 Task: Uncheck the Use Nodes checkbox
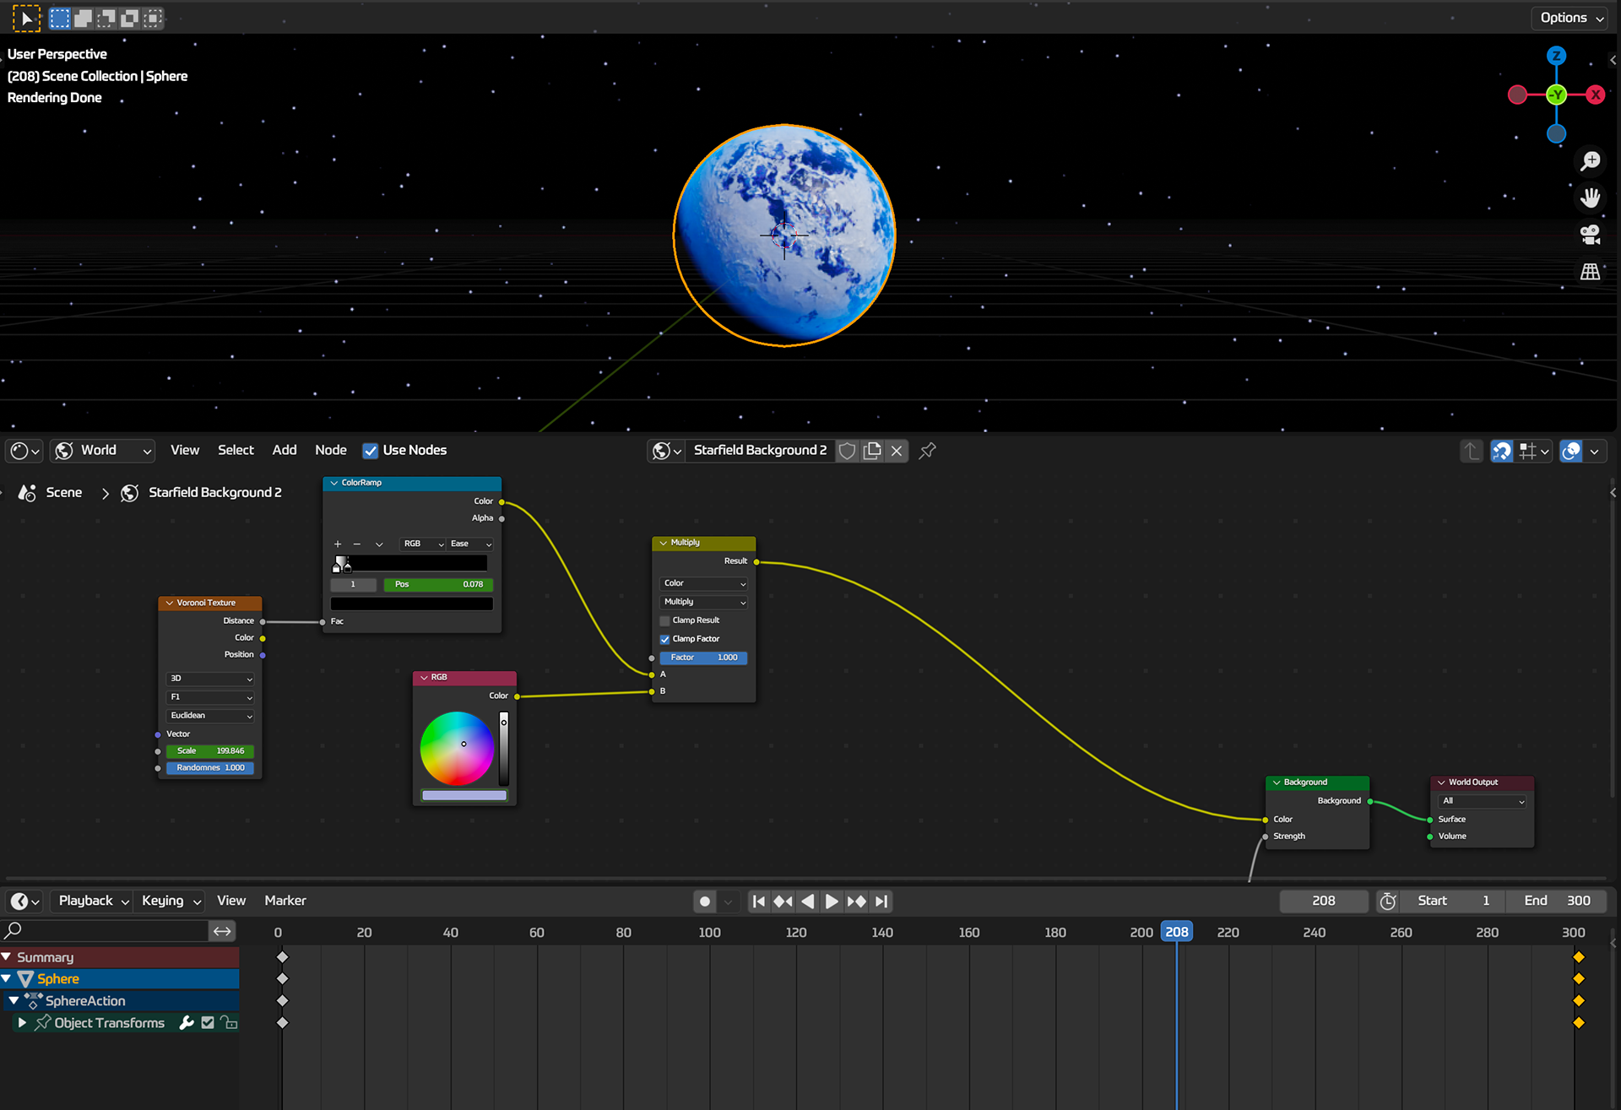[x=370, y=451]
